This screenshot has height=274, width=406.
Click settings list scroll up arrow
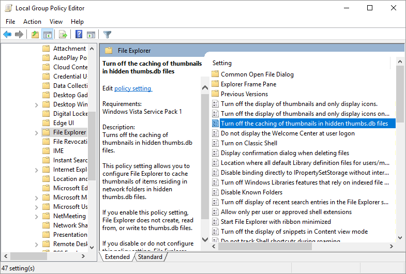[400, 62]
